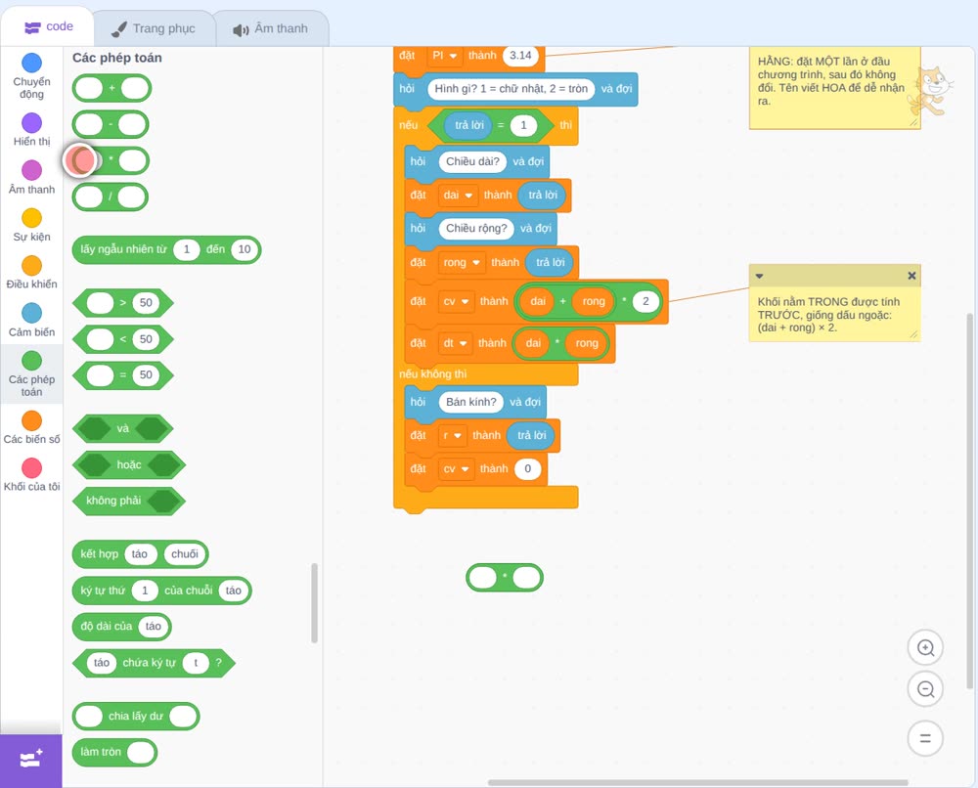
Task: Switch to the Trang phục tab
Action: coord(154,28)
